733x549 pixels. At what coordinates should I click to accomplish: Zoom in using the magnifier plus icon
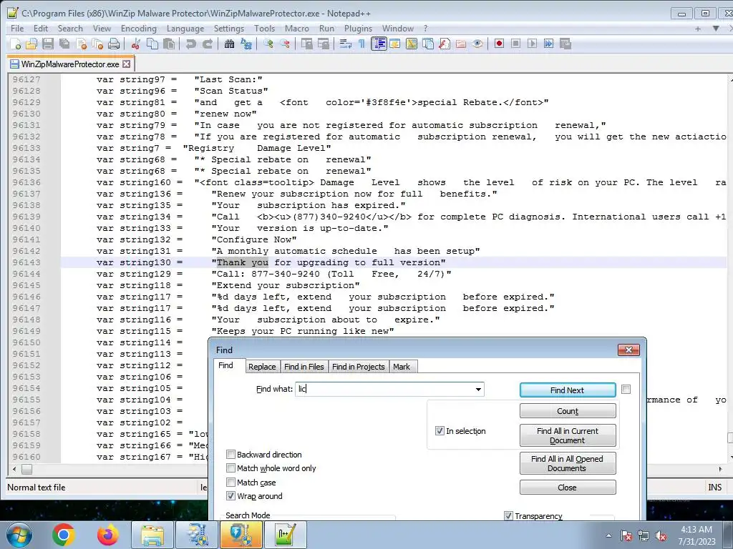tap(268, 44)
